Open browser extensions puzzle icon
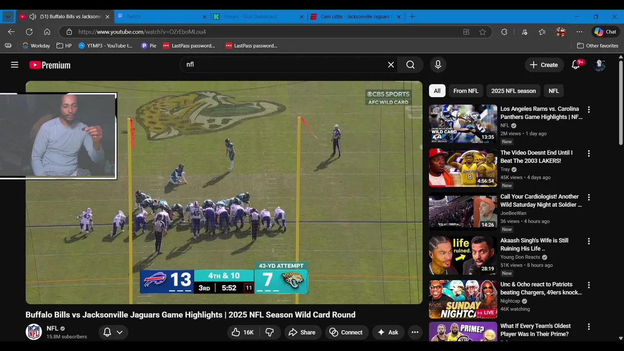624x351 pixels. pos(504,32)
